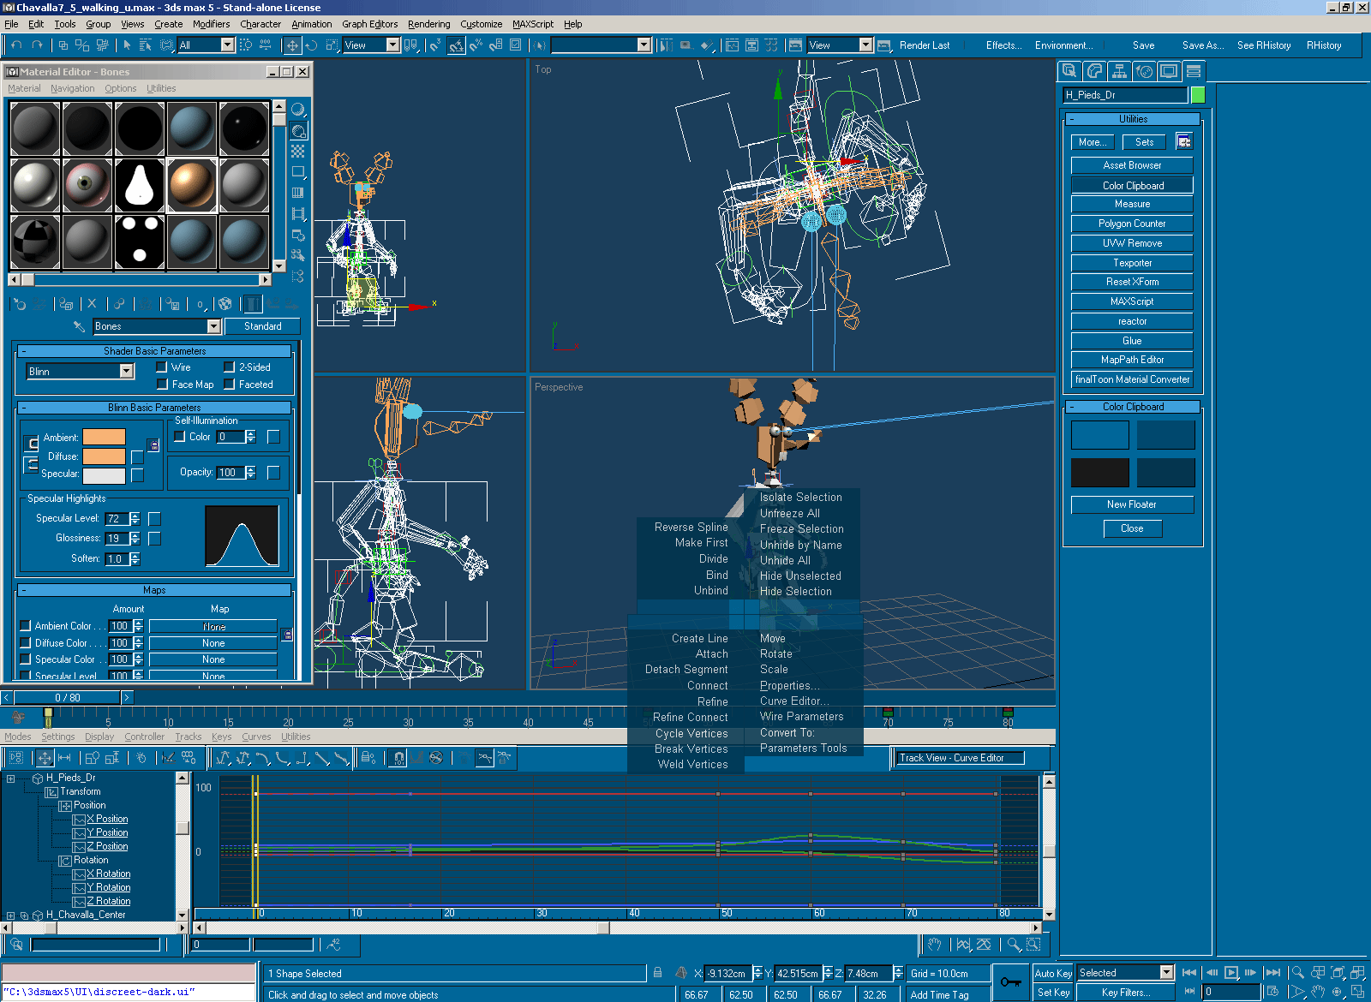Screen dimensions: 1371x1002
Task: Enable the Faceted checkbox
Action: pyautogui.click(x=229, y=385)
